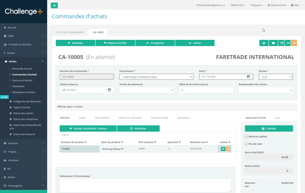
Task: Click the Filtrer input field
Action: [x=145, y=135]
